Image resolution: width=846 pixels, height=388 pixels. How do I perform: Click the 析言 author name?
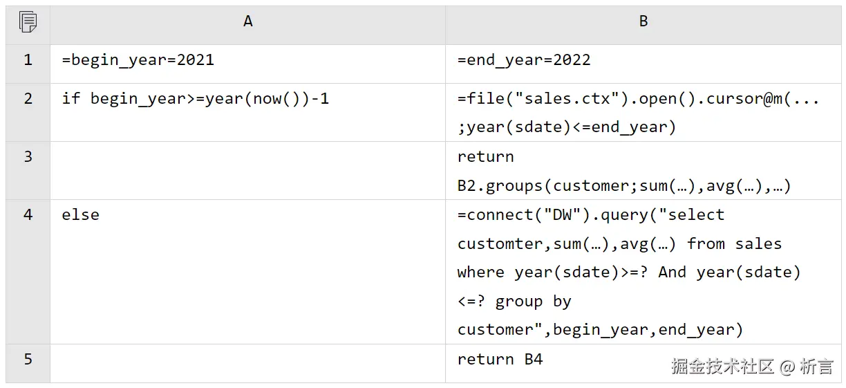(x=816, y=367)
